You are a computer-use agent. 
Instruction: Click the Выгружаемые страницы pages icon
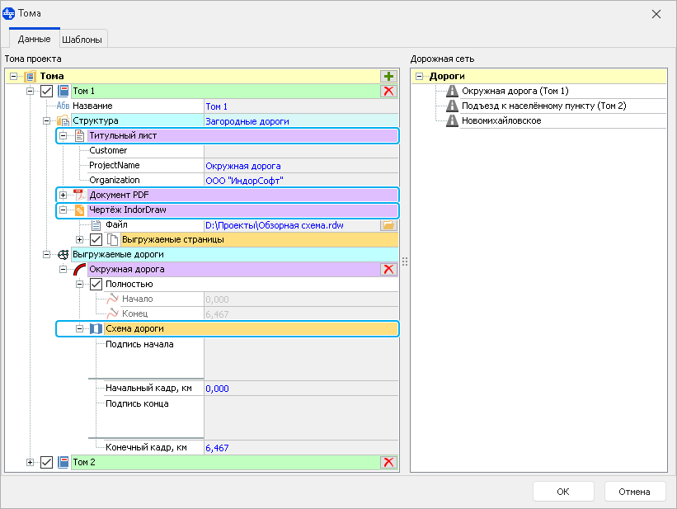tap(113, 239)
